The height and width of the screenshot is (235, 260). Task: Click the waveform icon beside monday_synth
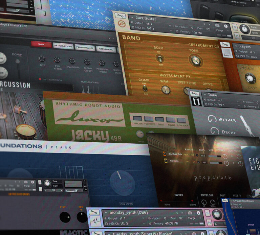[95, 221]
